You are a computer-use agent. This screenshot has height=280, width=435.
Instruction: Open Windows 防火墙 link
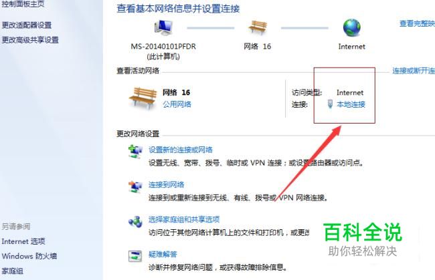pos(29,256)
